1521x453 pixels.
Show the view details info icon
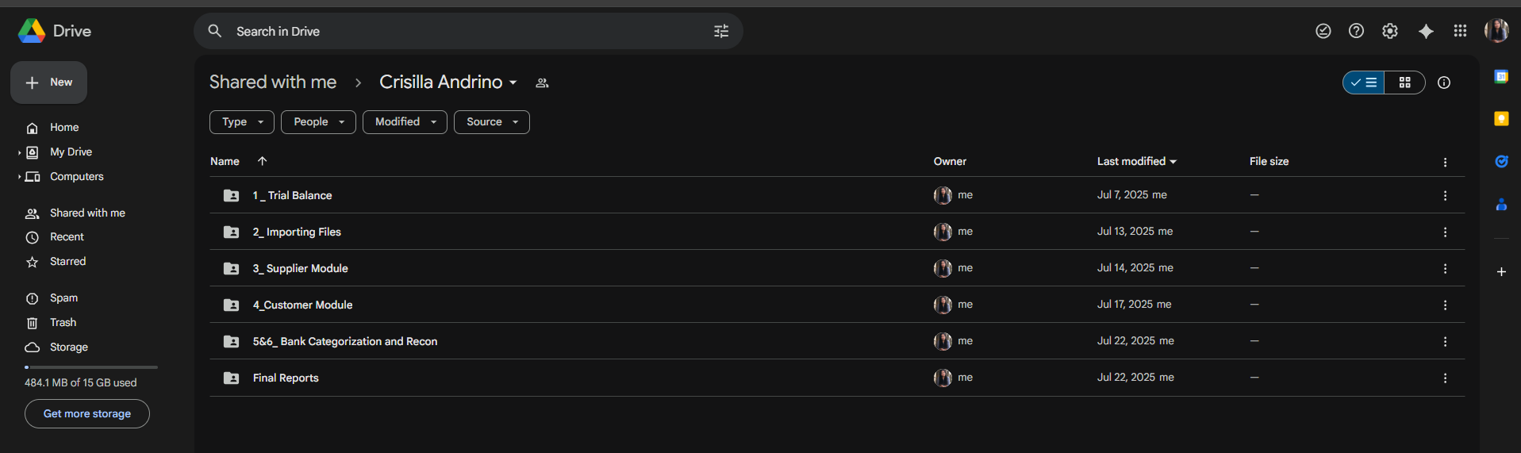(x=1444, y=83)
